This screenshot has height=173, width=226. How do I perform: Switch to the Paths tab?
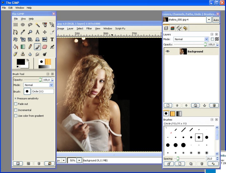[179, 28]
